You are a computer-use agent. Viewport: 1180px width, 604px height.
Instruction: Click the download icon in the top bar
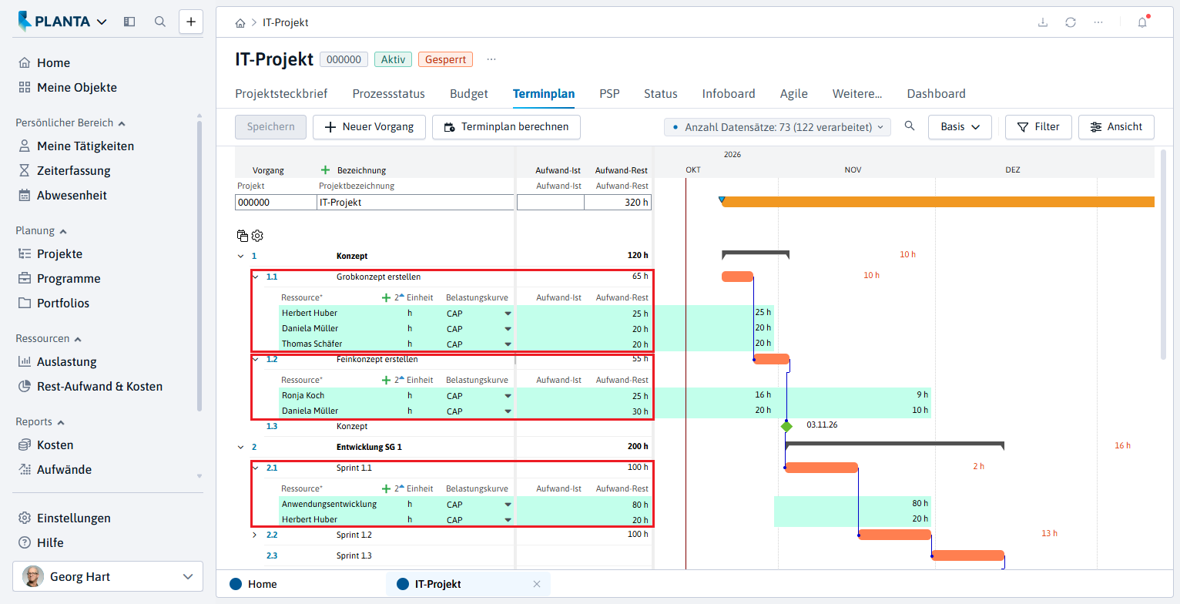click(x=1043, y=22)
